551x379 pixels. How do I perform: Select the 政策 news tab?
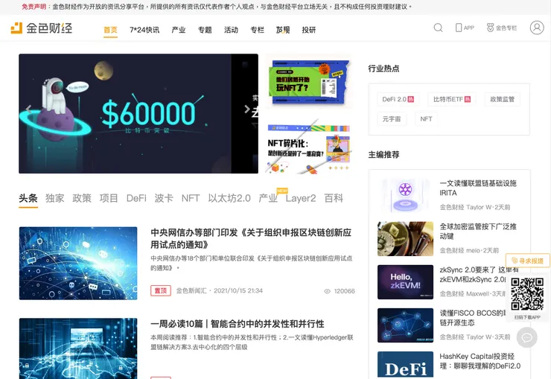point(82,198)
